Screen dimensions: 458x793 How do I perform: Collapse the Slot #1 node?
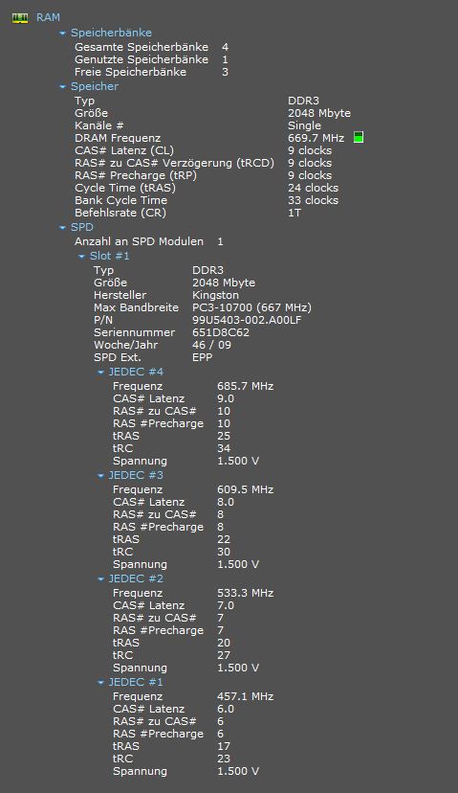click(82, 257)
